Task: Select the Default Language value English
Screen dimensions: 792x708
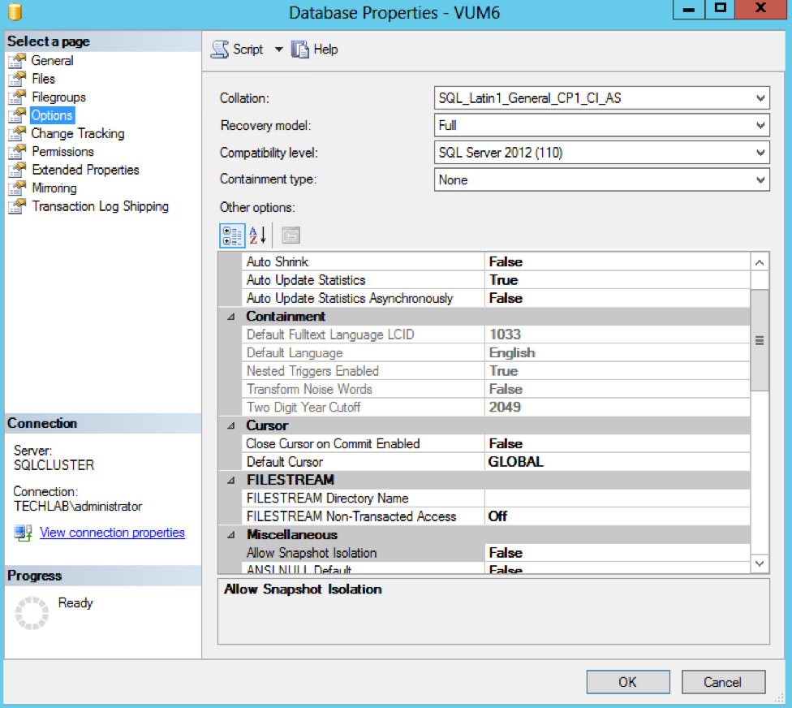Action: point(618,352)
